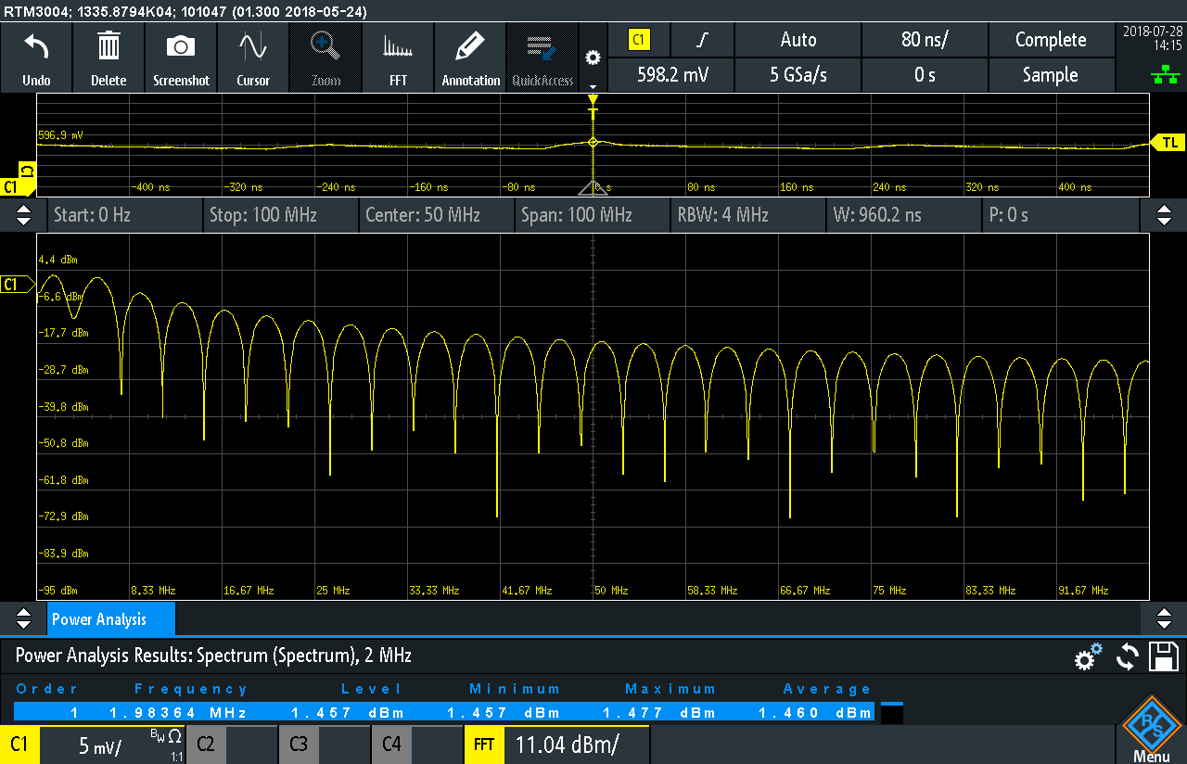Refresh results with circular arrows icon
The image size is (1187, 764).
(1127, 656)
